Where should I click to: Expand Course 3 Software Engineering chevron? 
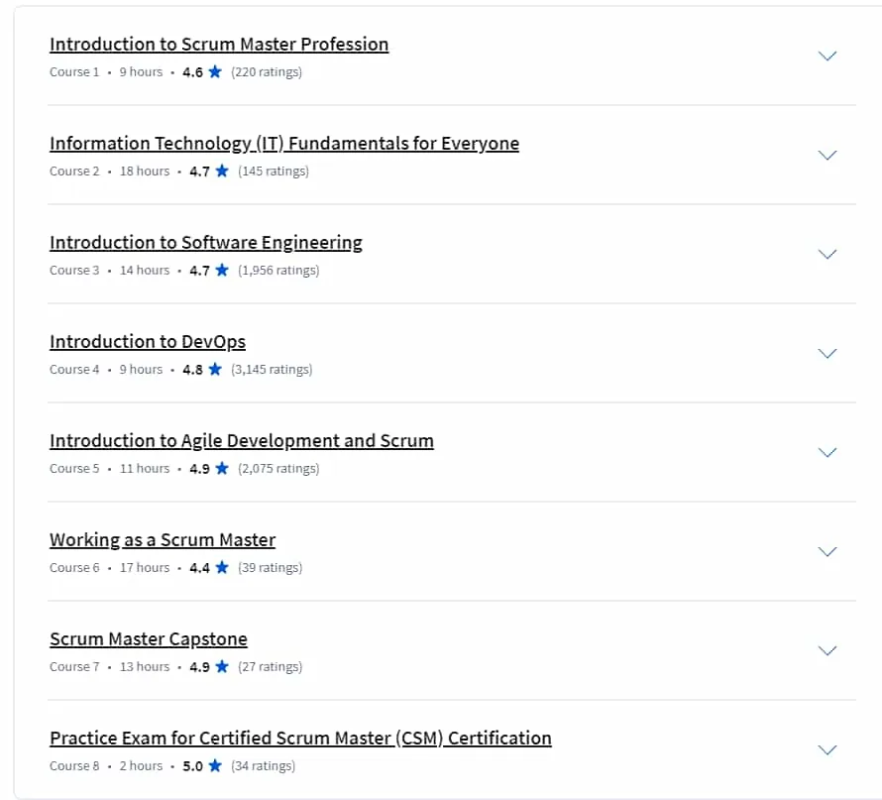coord(827,254)
